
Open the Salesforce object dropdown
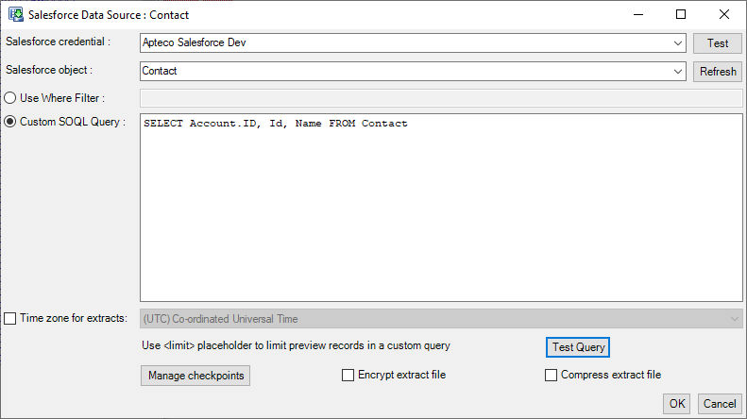click(x=677, y=72)
